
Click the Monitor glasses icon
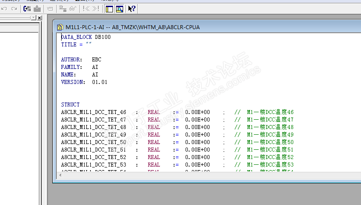coord(73,9)
